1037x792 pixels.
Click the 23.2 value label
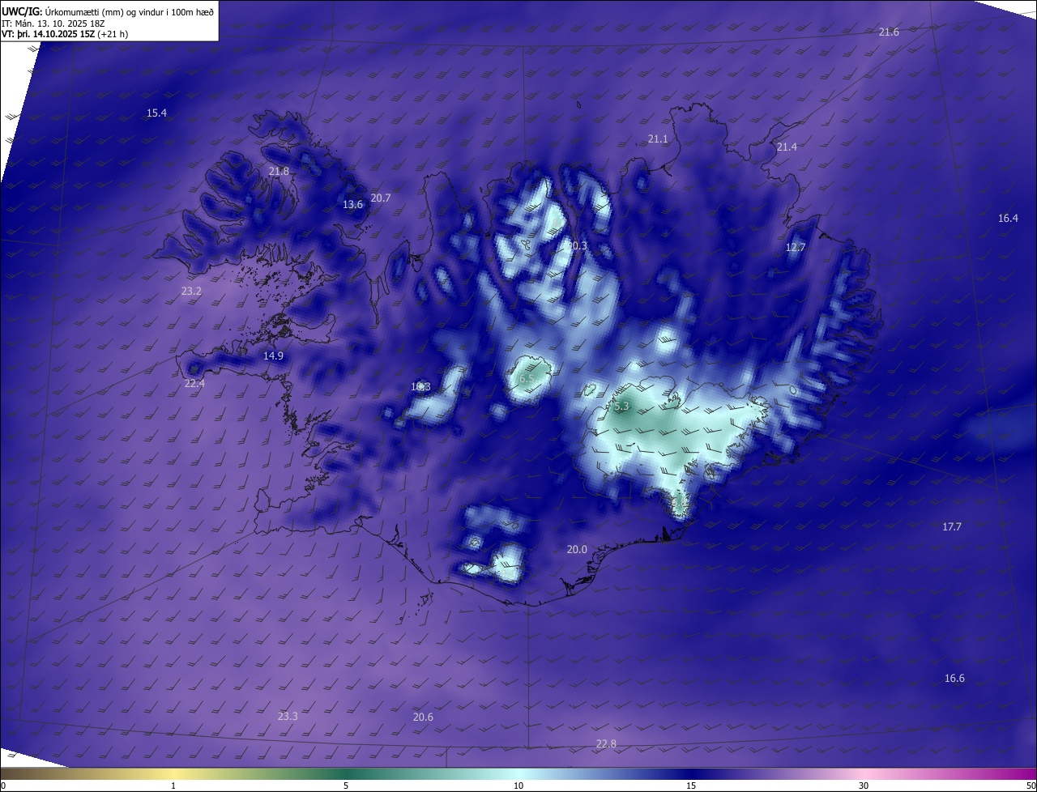pyautogui.click(x=191, y=292)
